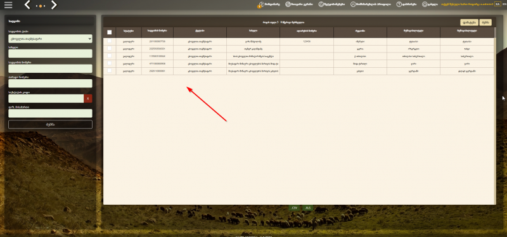Click the orange dot page indicator
This screenshot has height=237, width=507.
pos(41,6)
